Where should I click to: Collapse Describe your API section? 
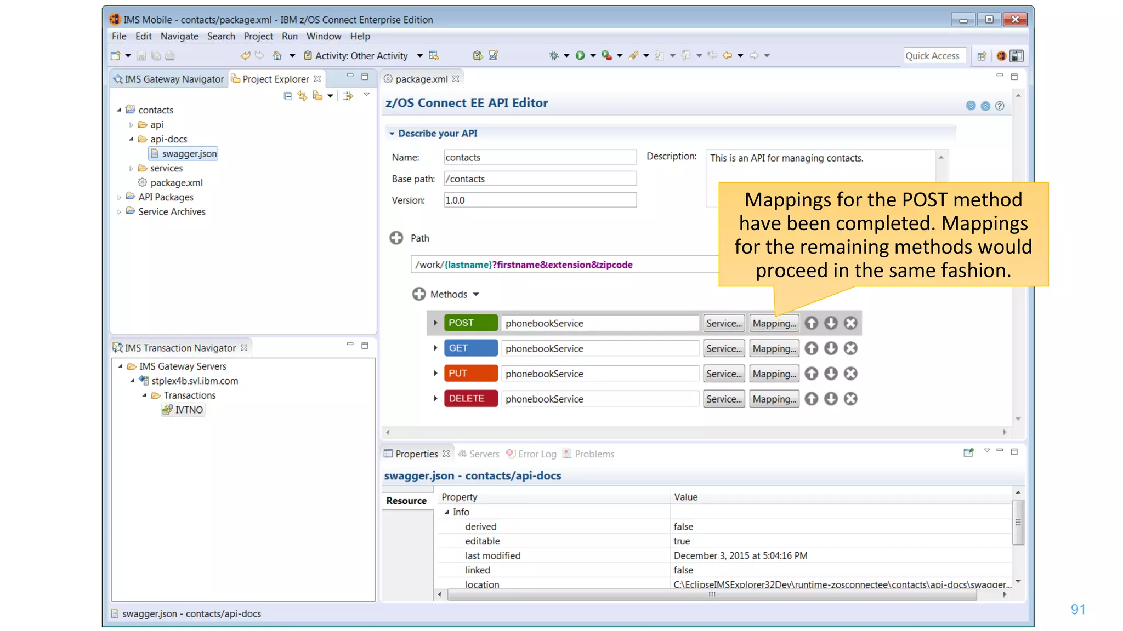(x=392, y=133)
